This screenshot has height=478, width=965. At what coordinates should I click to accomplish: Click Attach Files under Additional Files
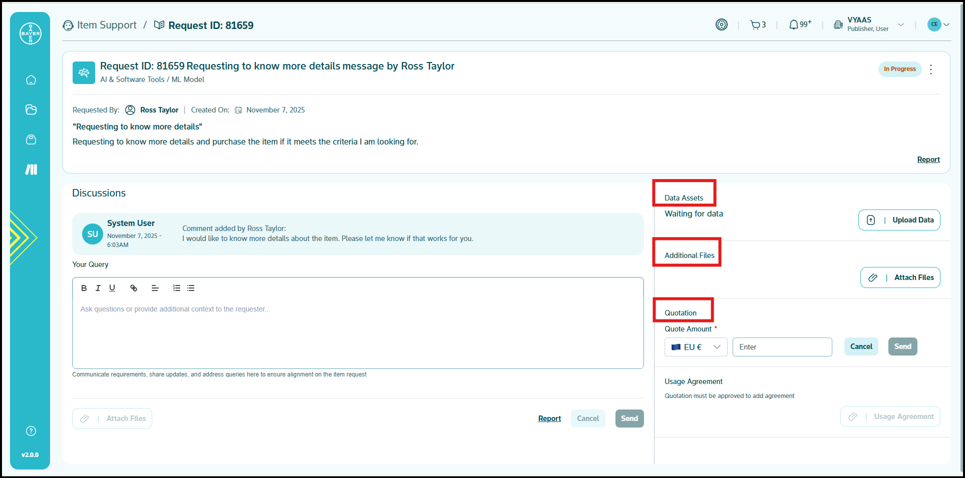[900, 277]
